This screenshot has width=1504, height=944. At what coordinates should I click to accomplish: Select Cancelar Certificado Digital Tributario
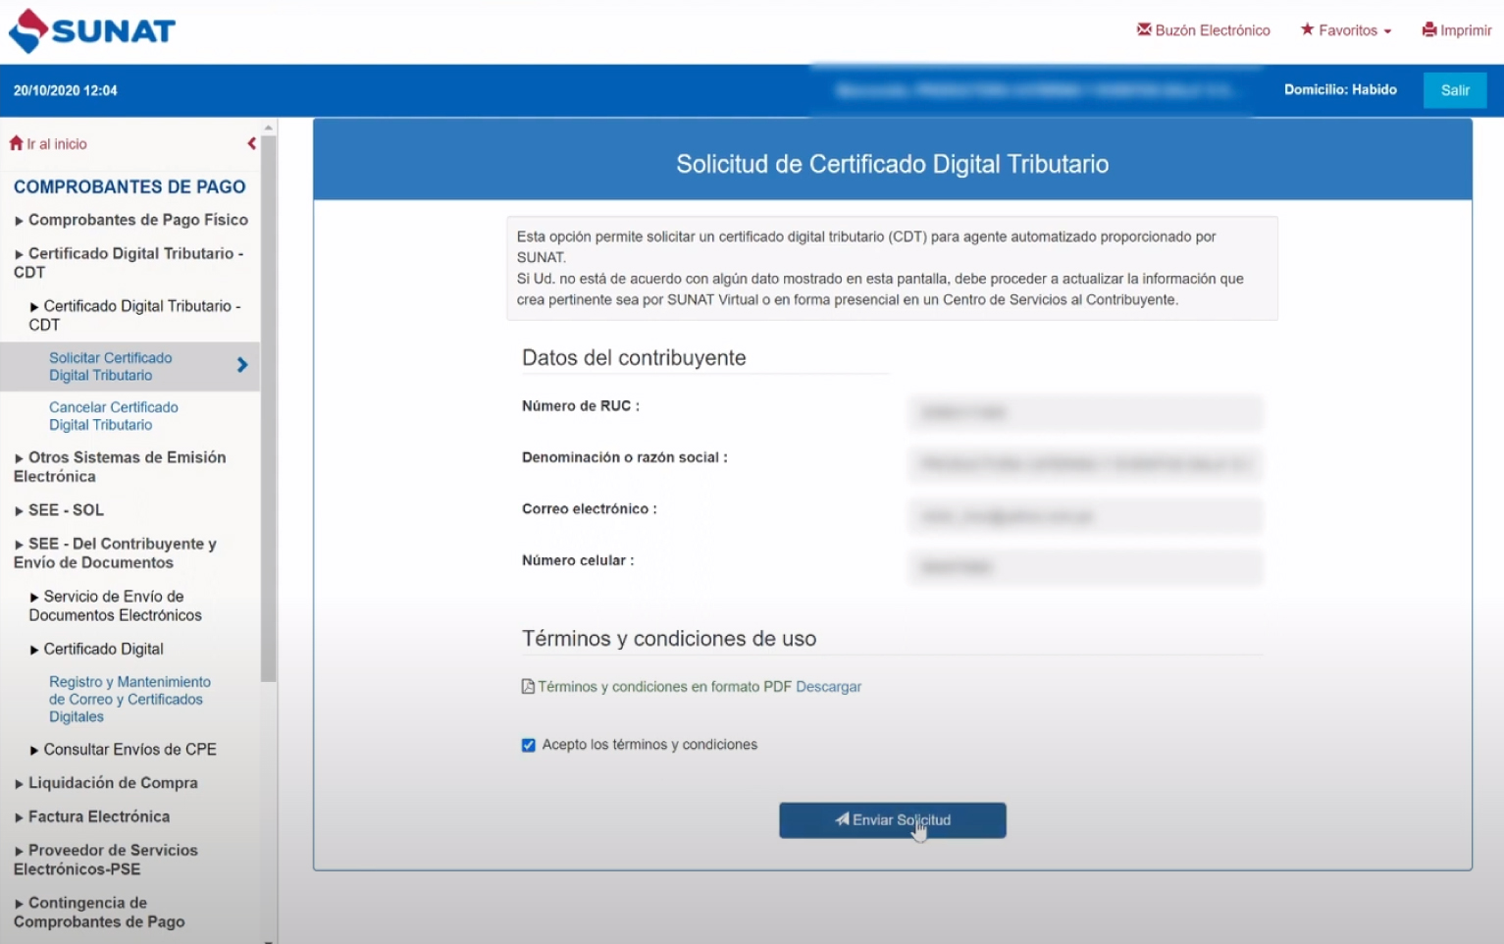coord(113,416)
